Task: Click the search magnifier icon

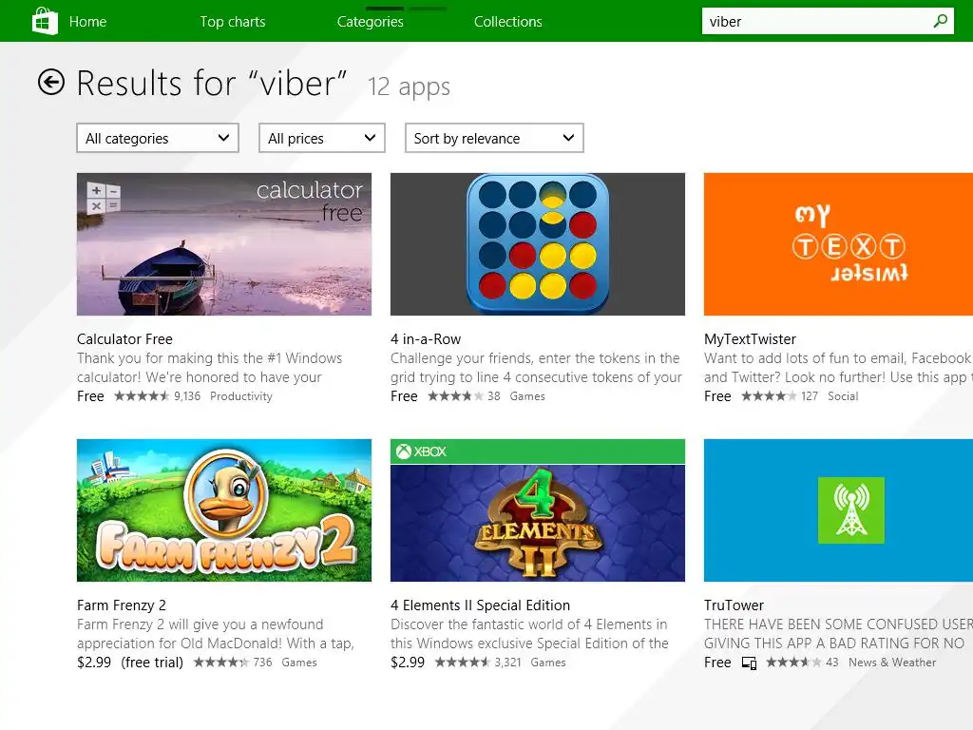Action: 941,21
